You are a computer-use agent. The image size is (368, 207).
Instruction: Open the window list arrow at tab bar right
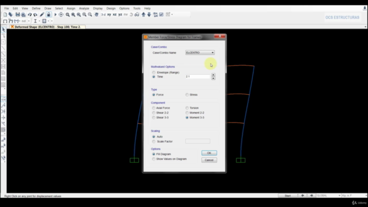[365, 27]
